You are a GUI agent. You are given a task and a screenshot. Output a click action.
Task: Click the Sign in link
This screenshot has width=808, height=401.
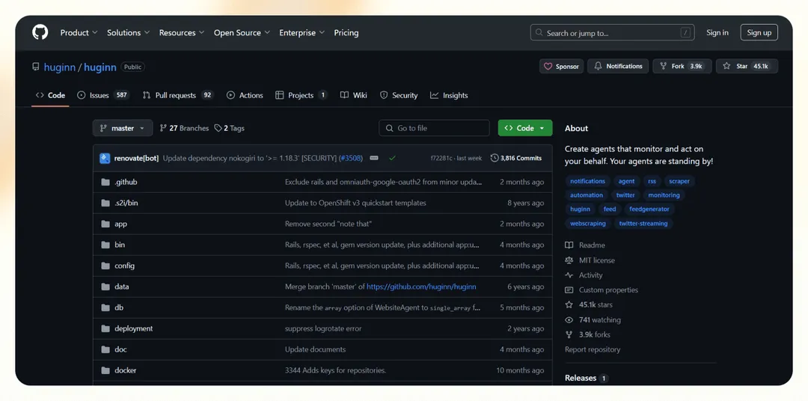[717, 32]
